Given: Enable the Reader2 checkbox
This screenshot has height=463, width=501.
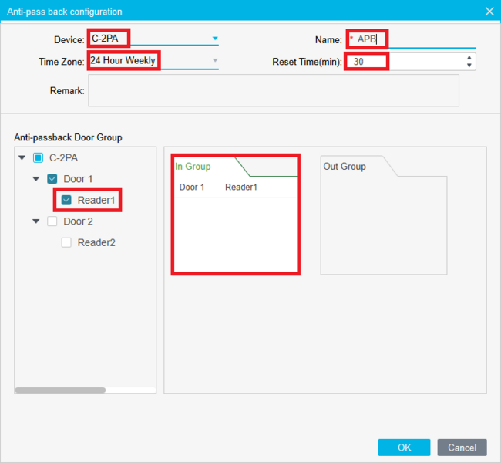Looking at the screenshot, I should point(66,242).
